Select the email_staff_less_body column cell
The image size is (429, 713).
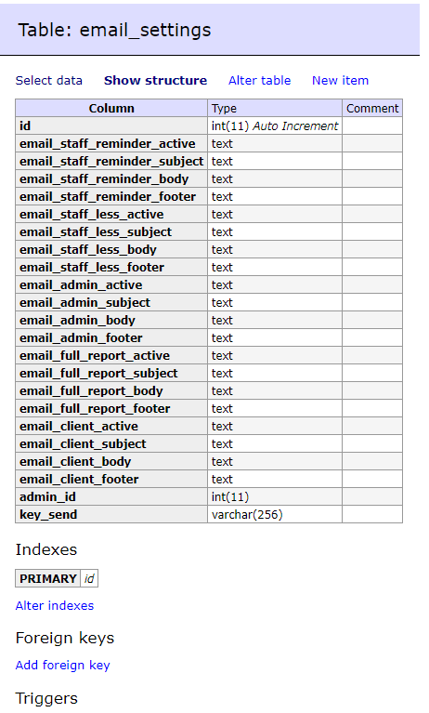click(111, 250)
